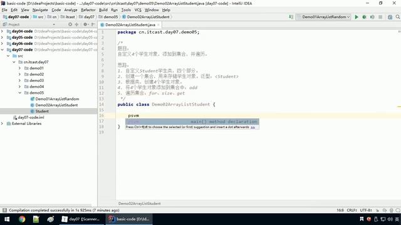Click the Stop process square button
Image resolution: width=401 pixels, height=225 pixels.
tap(380, 17)
